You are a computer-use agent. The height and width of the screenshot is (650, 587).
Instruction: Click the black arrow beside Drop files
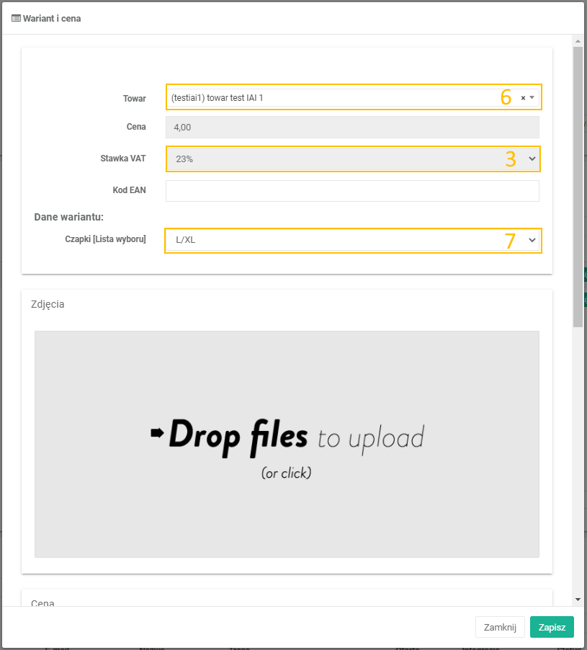(x=157, y=433)
